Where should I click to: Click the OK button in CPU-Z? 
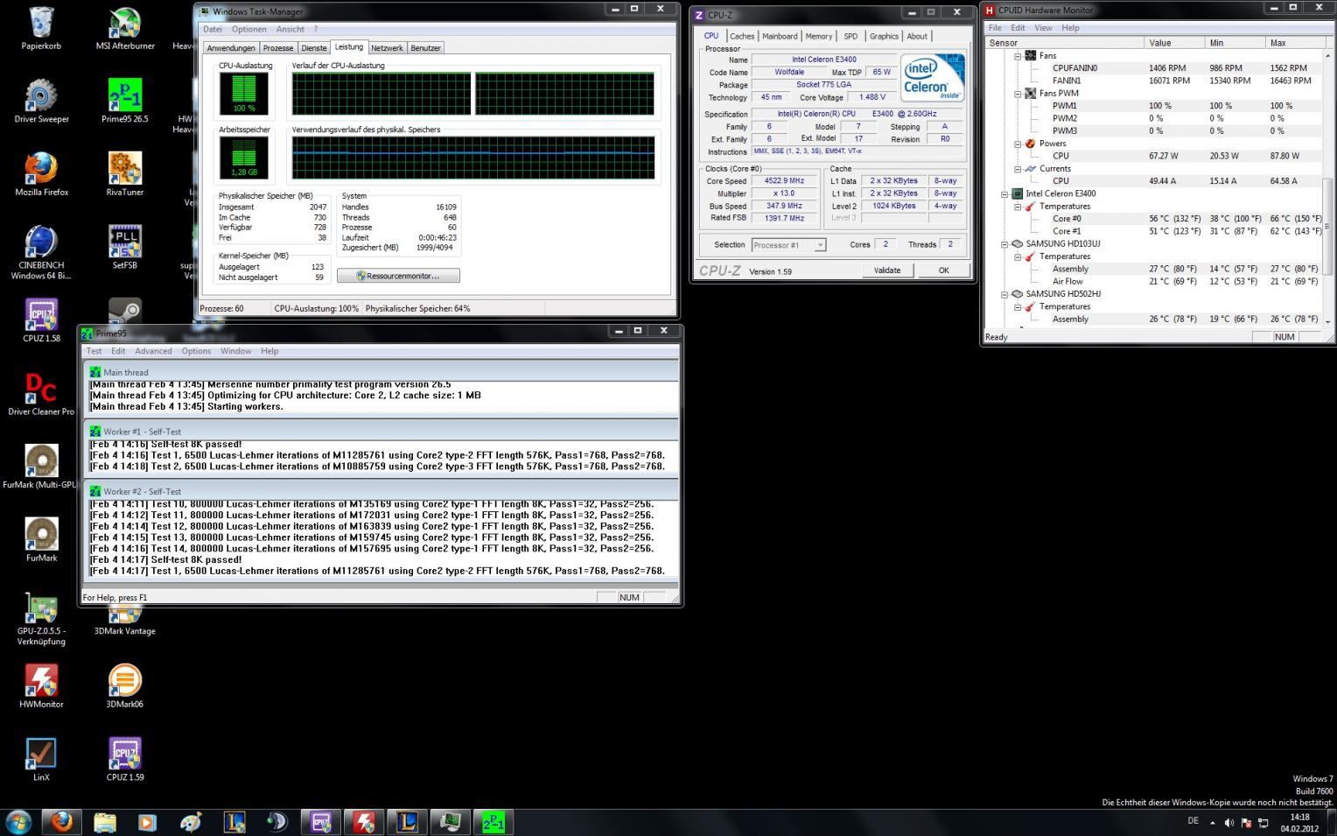943,270
